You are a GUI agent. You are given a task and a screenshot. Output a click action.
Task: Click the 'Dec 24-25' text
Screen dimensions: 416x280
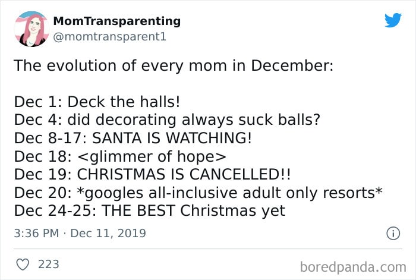tap(55, 210)
